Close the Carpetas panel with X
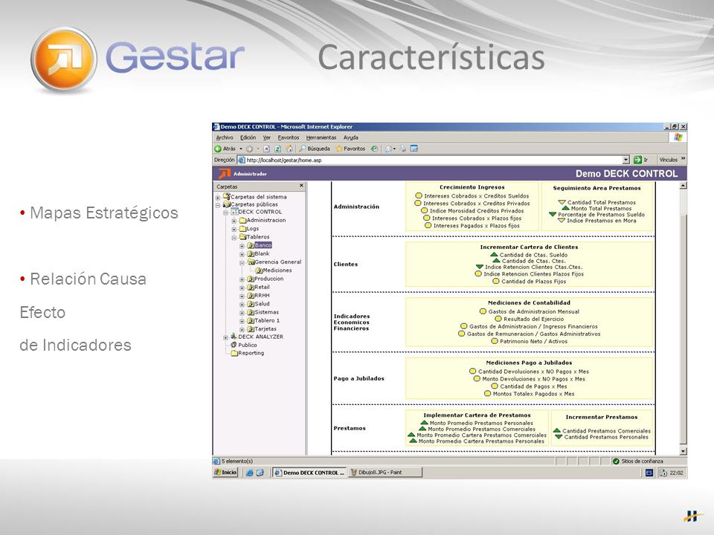 click(301, 186)
